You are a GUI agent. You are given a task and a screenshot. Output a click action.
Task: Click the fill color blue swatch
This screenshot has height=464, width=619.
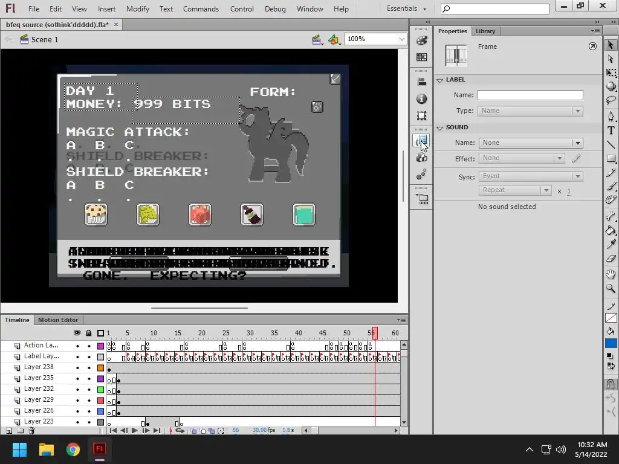coord(611,343)
